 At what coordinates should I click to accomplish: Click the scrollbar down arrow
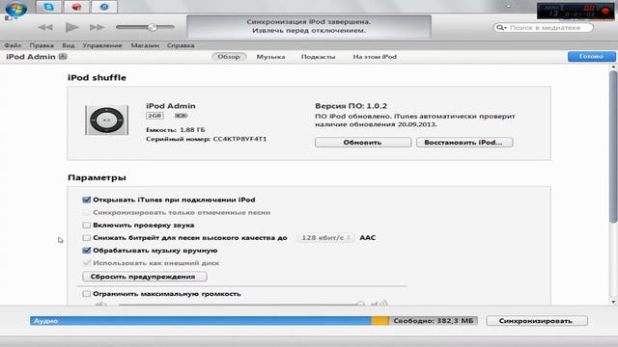coord(613,302)
